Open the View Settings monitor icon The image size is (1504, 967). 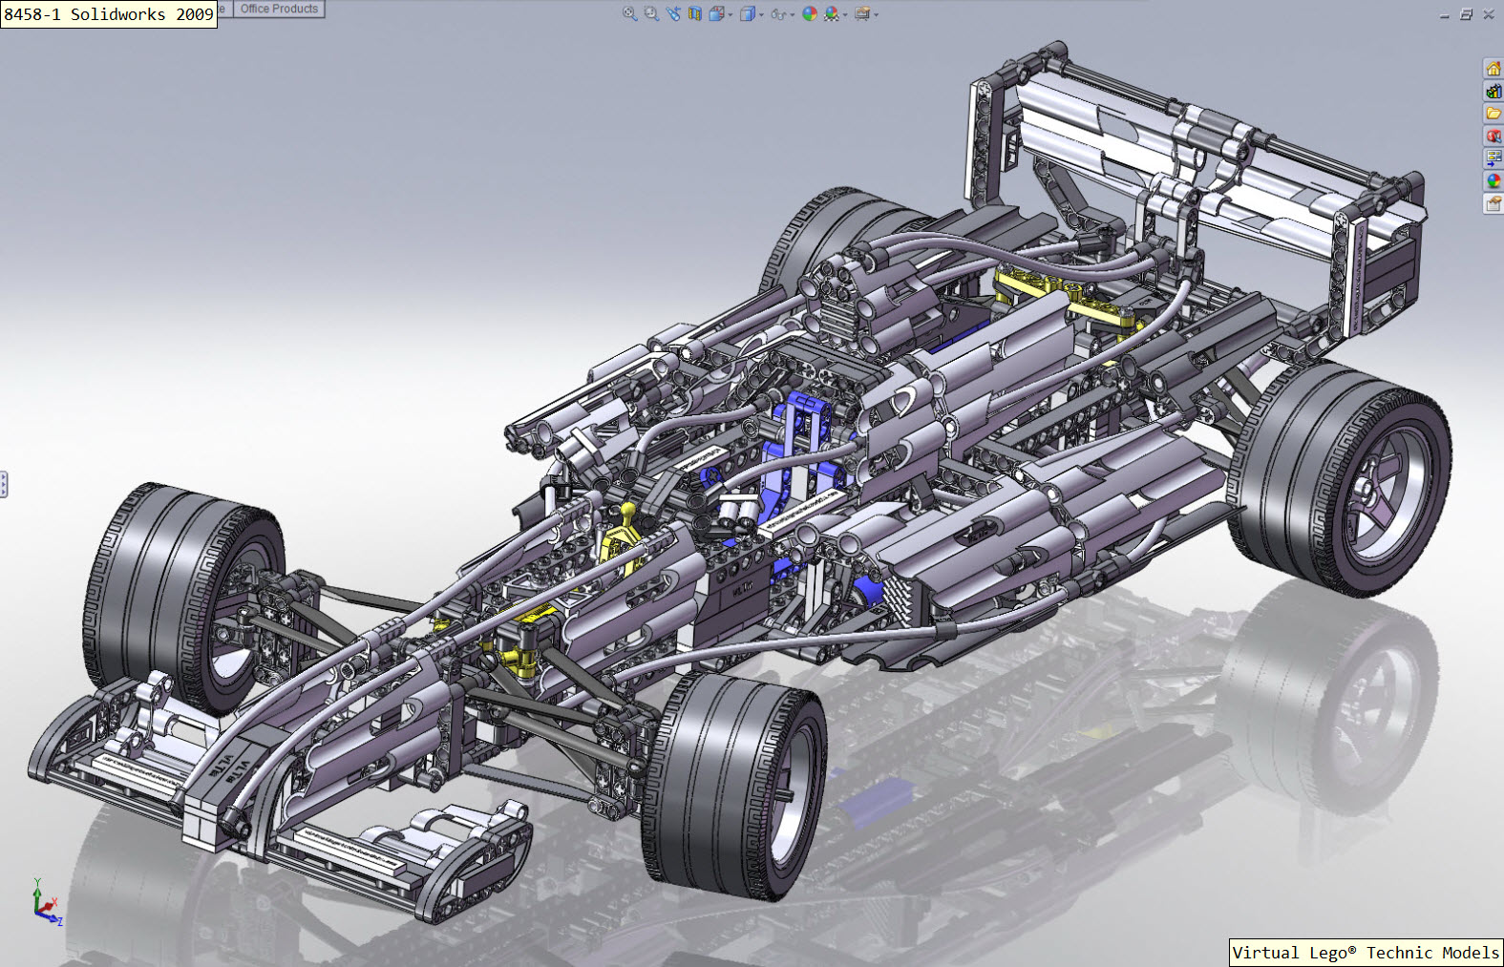862,13
